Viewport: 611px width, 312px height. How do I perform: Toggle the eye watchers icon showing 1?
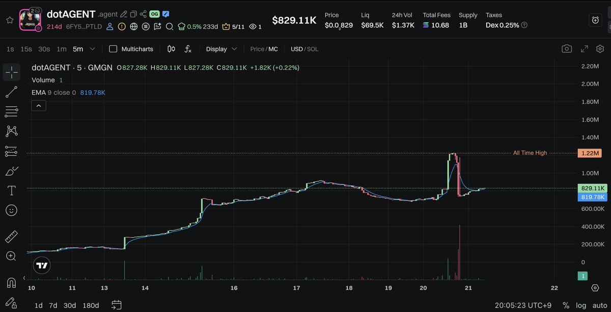[255, 26]
